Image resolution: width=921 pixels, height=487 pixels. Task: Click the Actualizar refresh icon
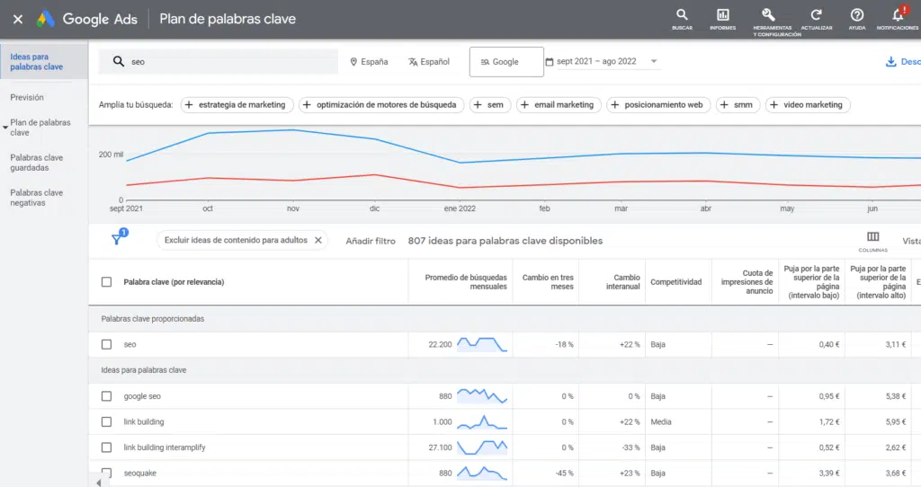[816, 14]
